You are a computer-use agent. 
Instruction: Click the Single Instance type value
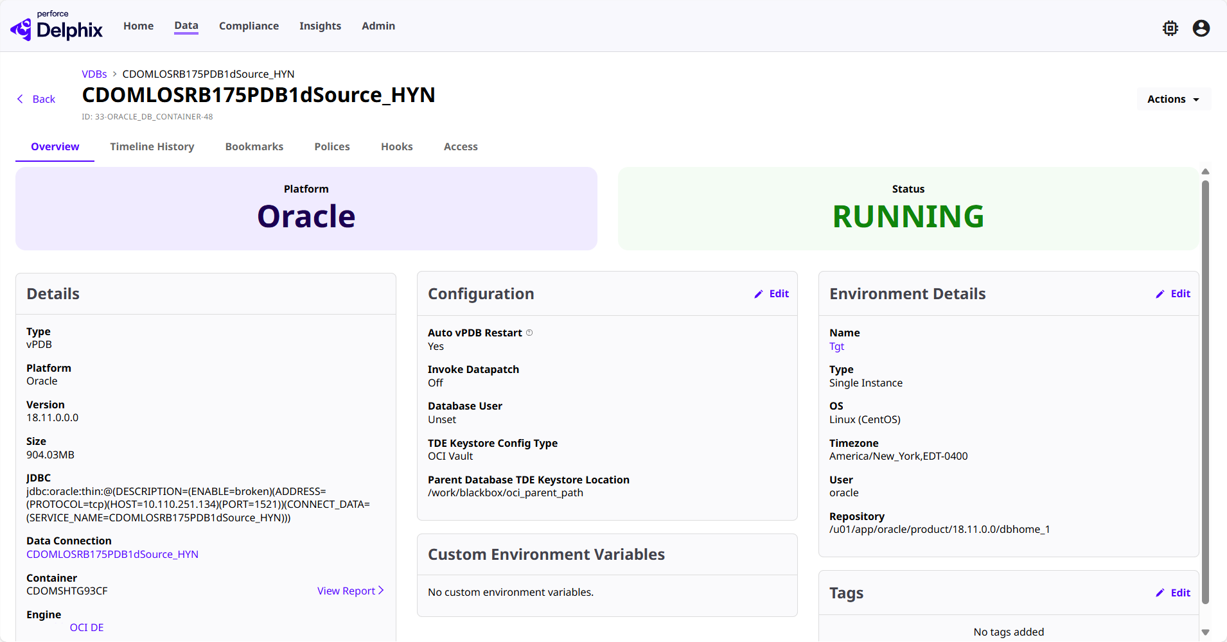pos(865,383)
